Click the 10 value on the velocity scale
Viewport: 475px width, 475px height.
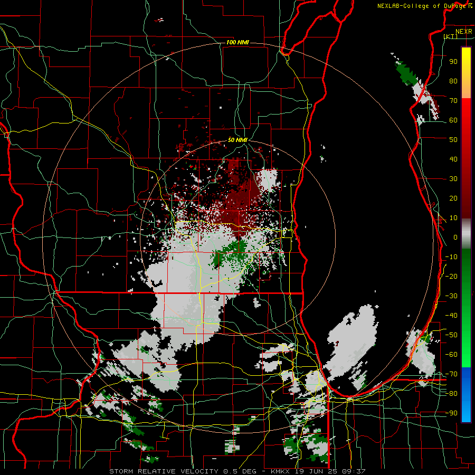[x=453, y=218]
